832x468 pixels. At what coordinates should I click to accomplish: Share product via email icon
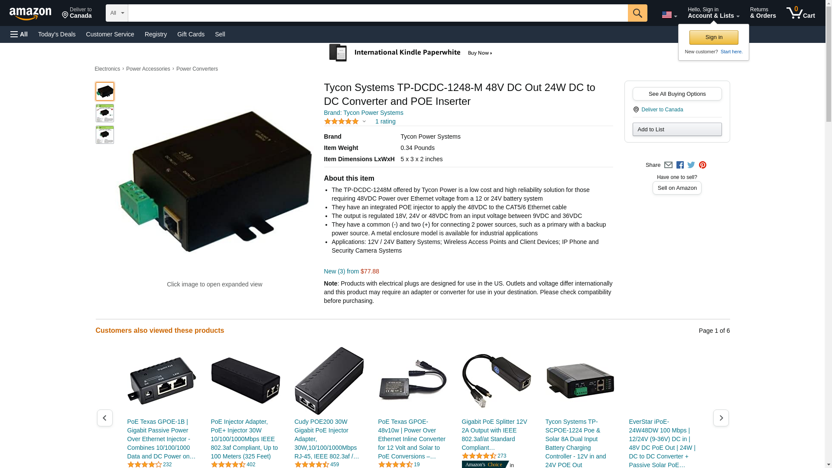[668, 165]
